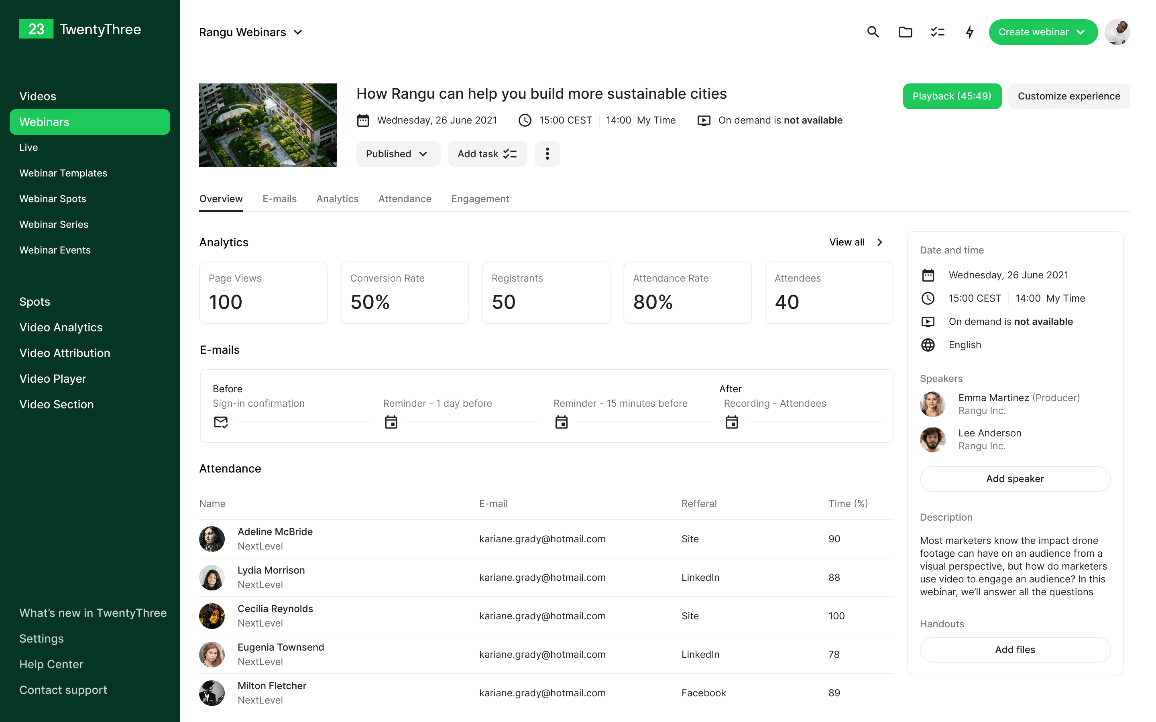Viewport: 1156px width, 722px height.
Task: Click the header calendar icon beside Wednesday, 26 June 2021
Action: point(363,120)
